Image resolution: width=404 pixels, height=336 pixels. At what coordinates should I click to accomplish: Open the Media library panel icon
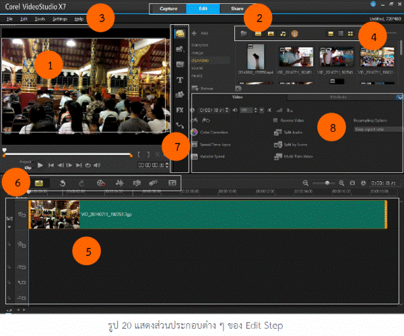[x=180, y=33]
